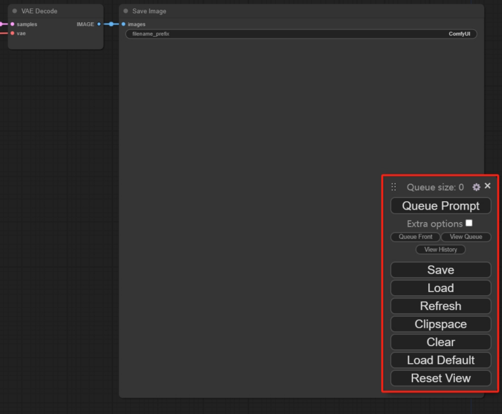The width and height of the screenshot is (502, 414).
Task: Click the midpoint dot on the IMAGE link
Action: tap(111, 24)
